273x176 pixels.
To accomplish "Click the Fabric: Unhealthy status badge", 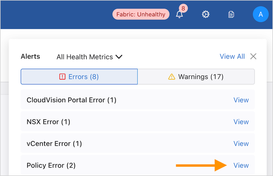I will tap(141, 15).
